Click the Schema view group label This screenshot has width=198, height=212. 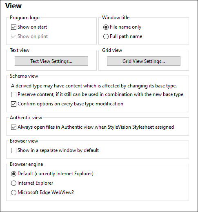(24, 76)
